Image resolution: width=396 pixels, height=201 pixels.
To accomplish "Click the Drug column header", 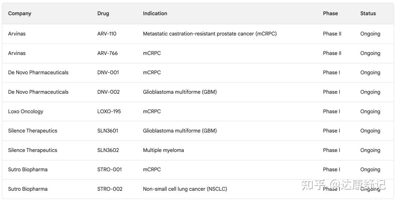I will tap(103, 14).
